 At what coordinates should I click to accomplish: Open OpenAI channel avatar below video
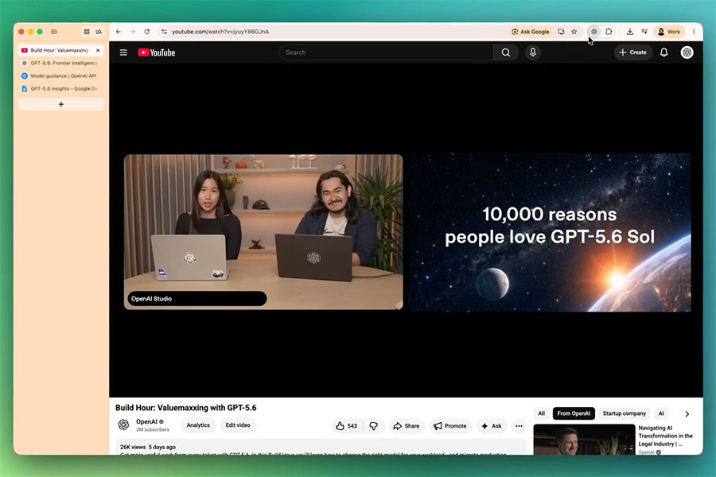[x=123, y=425]
